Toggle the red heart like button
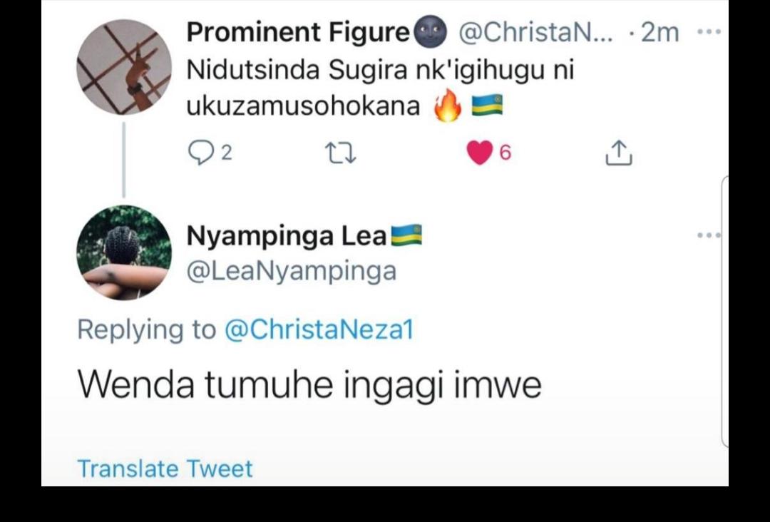 tap(480, 152)
